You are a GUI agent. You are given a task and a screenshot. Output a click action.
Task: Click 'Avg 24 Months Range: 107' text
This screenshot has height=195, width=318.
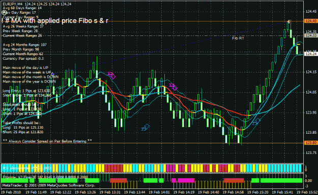pyautogui.click(x=24, y=45)
